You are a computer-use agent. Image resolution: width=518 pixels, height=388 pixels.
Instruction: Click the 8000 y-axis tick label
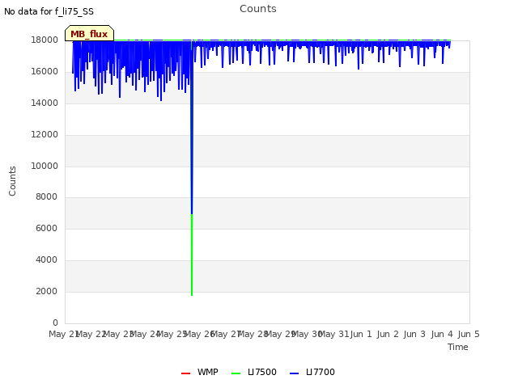47,196
